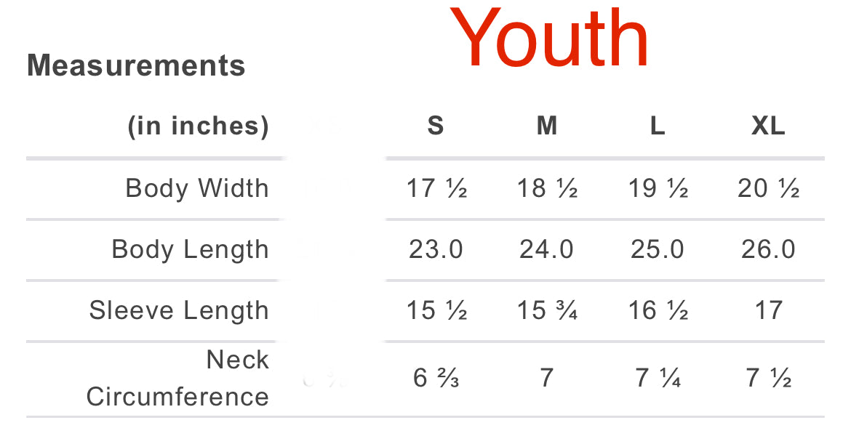This screenshot has height=444, width=851.
Task: Select the M size column header
Action: (x=546, y=126)
